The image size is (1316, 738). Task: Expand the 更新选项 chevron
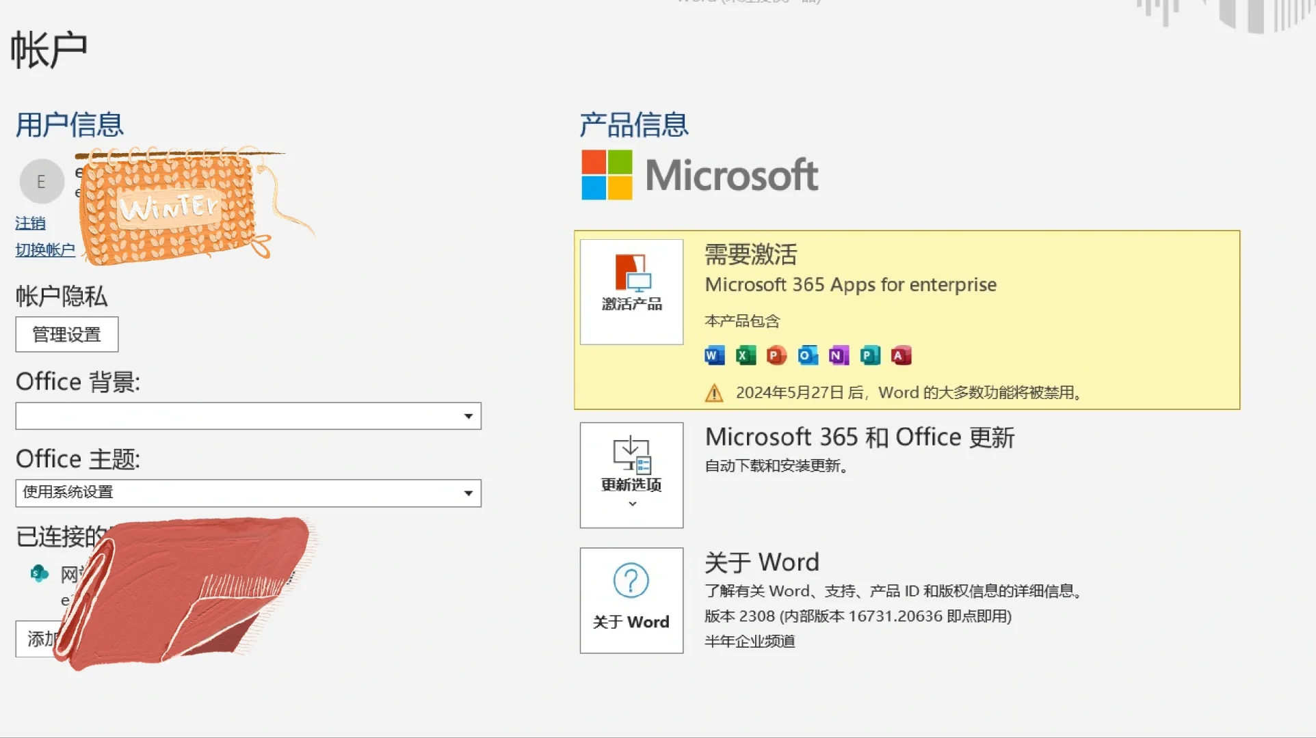point(631,503)
